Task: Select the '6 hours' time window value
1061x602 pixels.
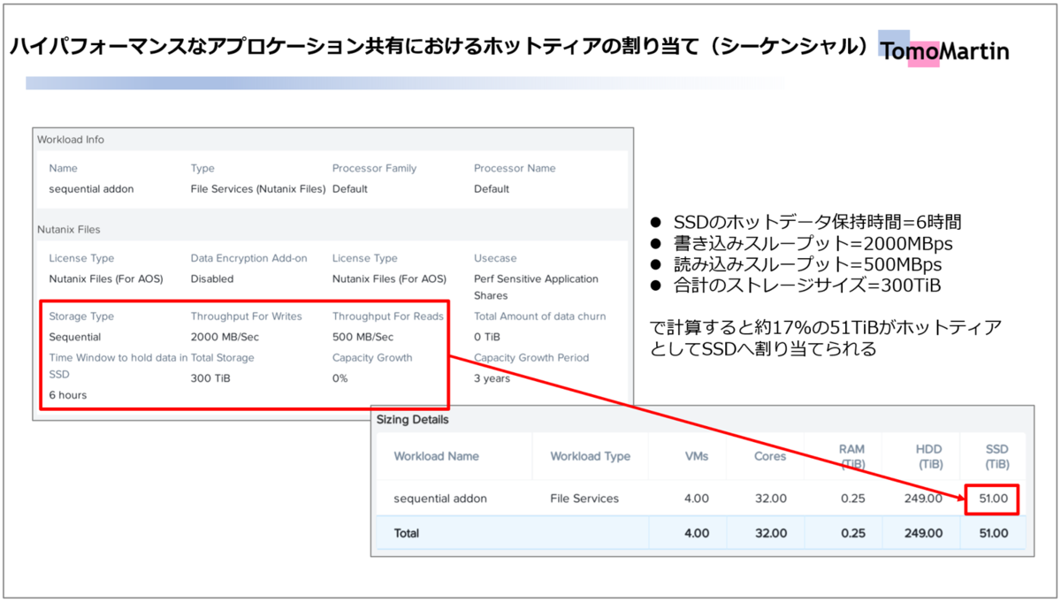Action: coord(68,395)
